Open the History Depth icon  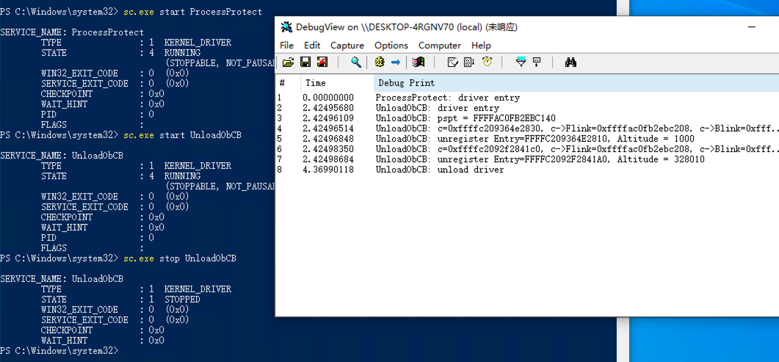(537, 62)
